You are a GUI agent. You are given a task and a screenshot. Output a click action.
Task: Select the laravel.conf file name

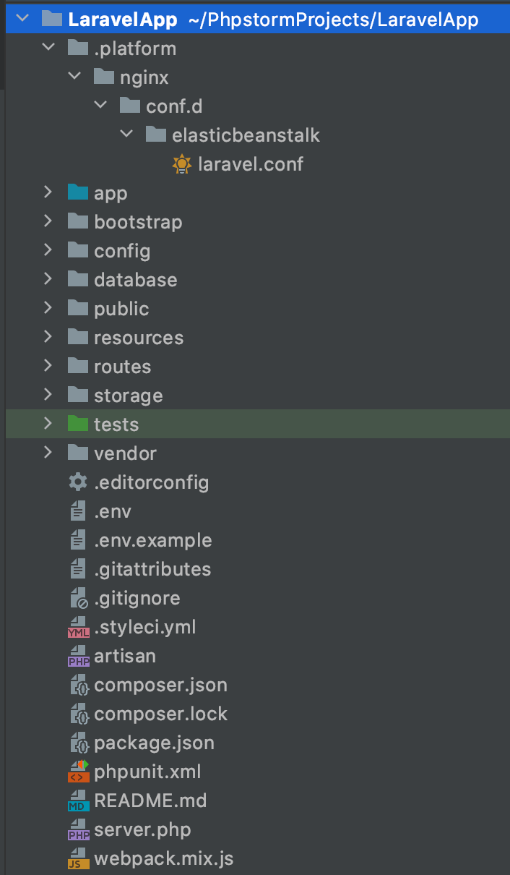coord(251,164)
